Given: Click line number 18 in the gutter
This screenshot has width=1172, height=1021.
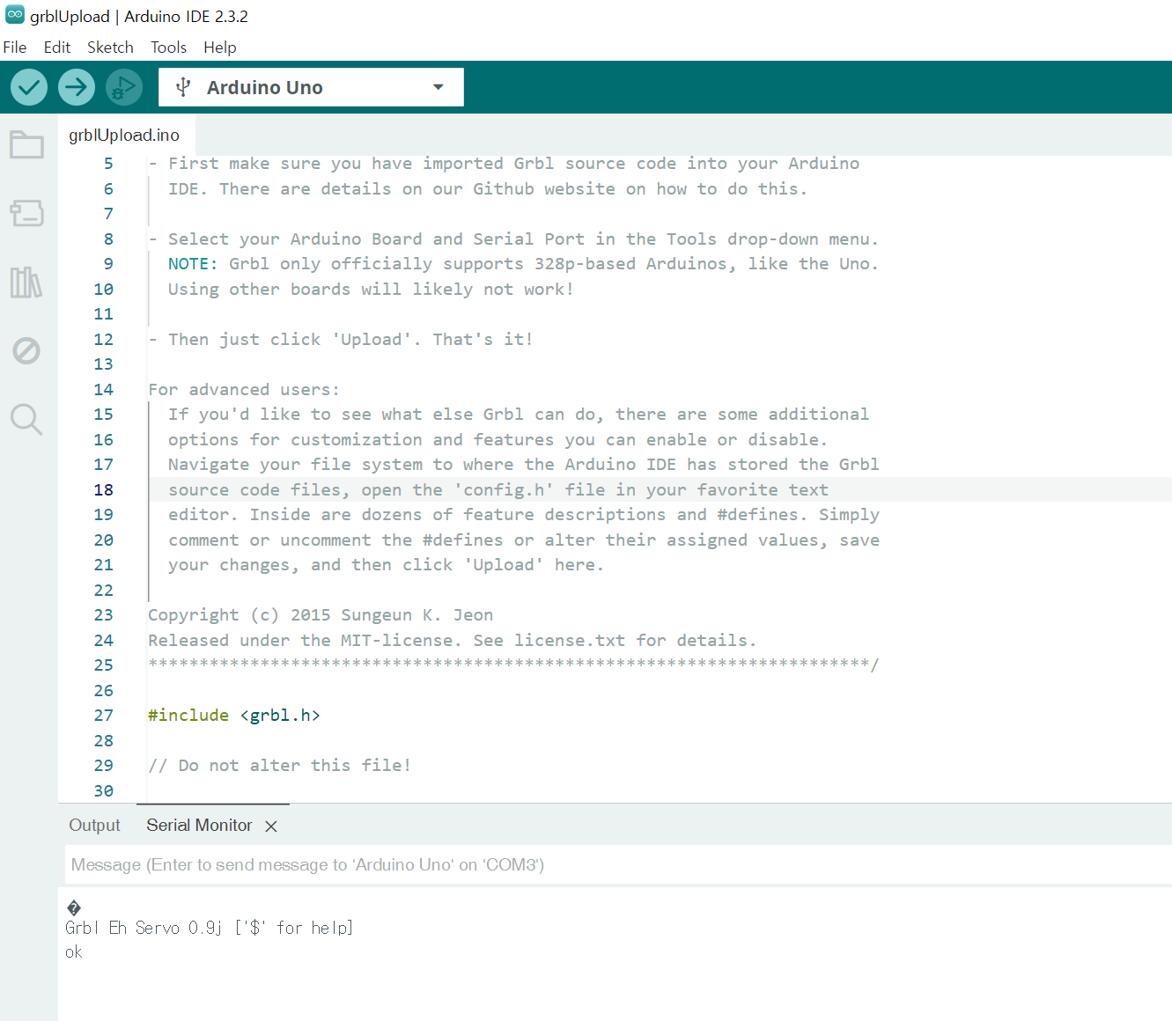Looking at the screenshot, I should (x=104, y=490).
